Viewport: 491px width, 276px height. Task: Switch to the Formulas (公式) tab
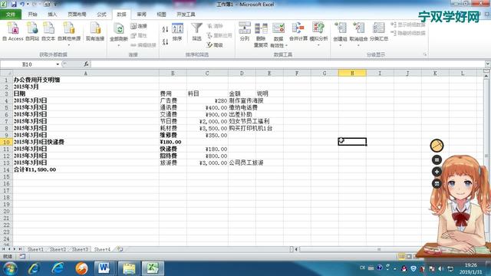101,15
